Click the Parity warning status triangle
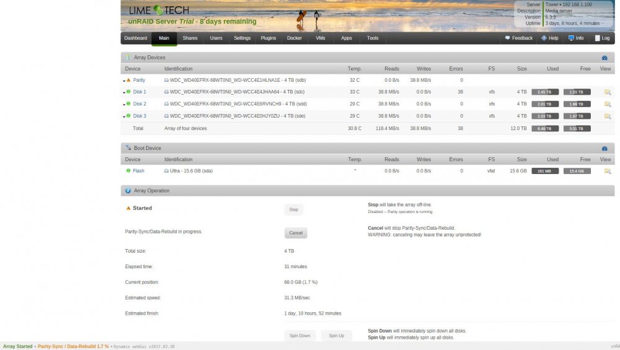 pyautogui.click(x=128, y=80)
